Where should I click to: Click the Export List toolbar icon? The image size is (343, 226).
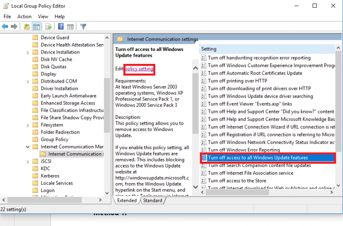(x=48, y=27)
